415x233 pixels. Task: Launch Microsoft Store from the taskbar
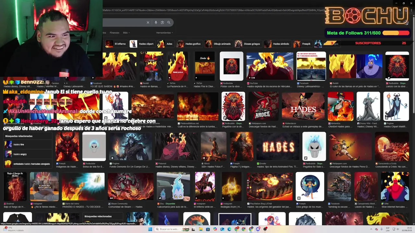point(208,229)
